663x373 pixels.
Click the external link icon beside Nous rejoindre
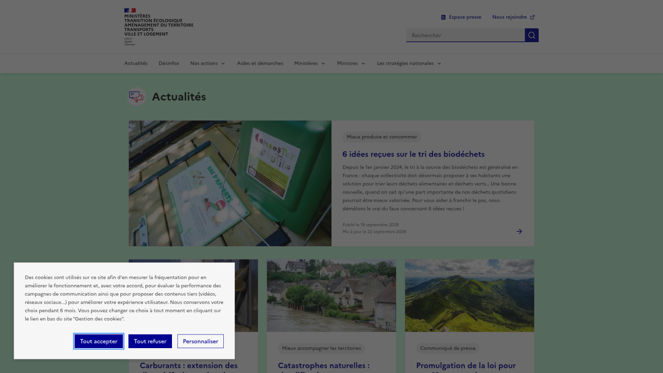532,17
